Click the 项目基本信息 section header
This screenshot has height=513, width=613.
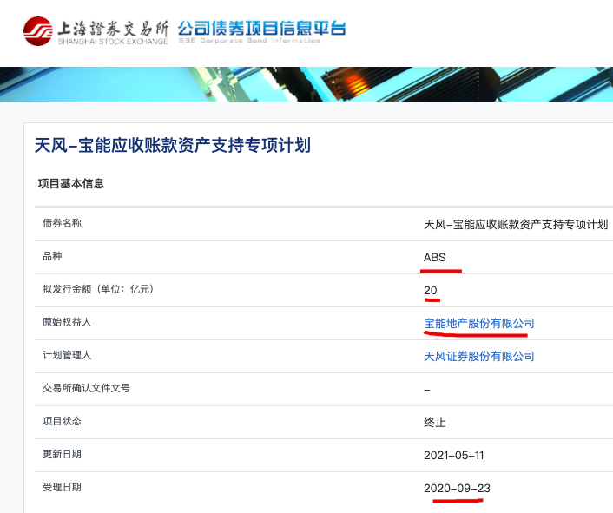(x=71, y=184)
